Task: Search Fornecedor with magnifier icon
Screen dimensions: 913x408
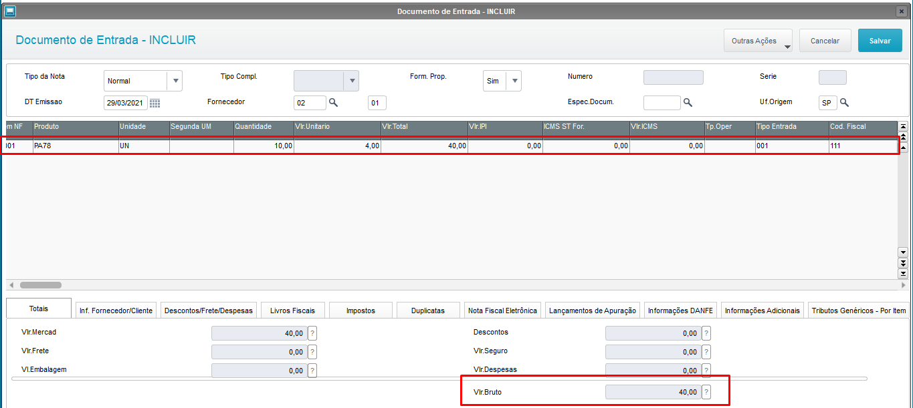Action: (x=333, y=103)
